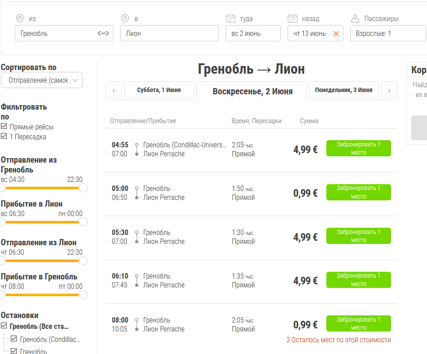This screenshot has height=354, width=427.
Task: Open the passengers 'Взрослые: 1' selector
Action: pyautogui.click(x=387, y=33)
